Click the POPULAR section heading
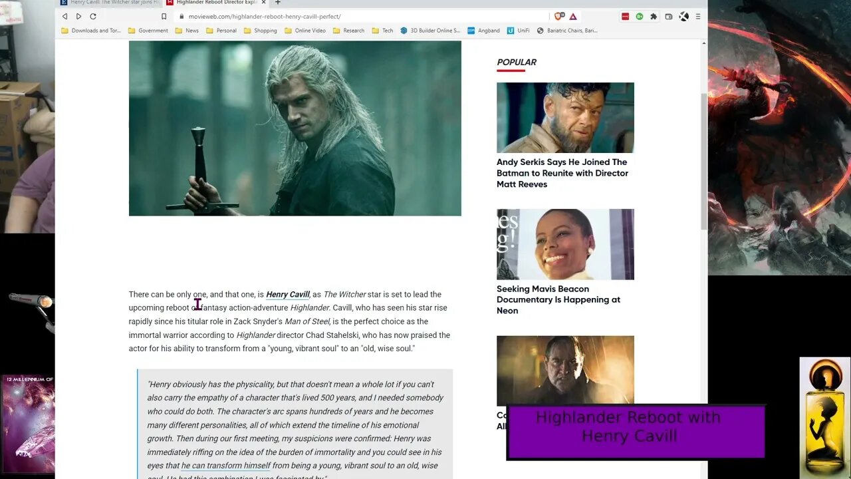The height and width of the screenshot is (479, 851). point(517,63)
